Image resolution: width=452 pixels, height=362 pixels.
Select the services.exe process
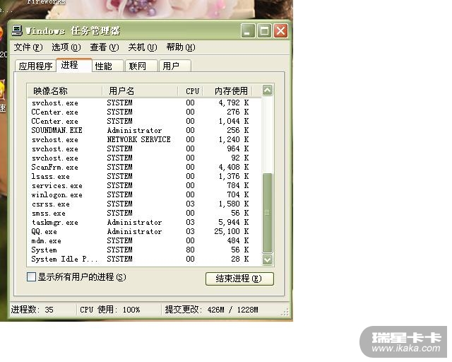click(144, 186)
